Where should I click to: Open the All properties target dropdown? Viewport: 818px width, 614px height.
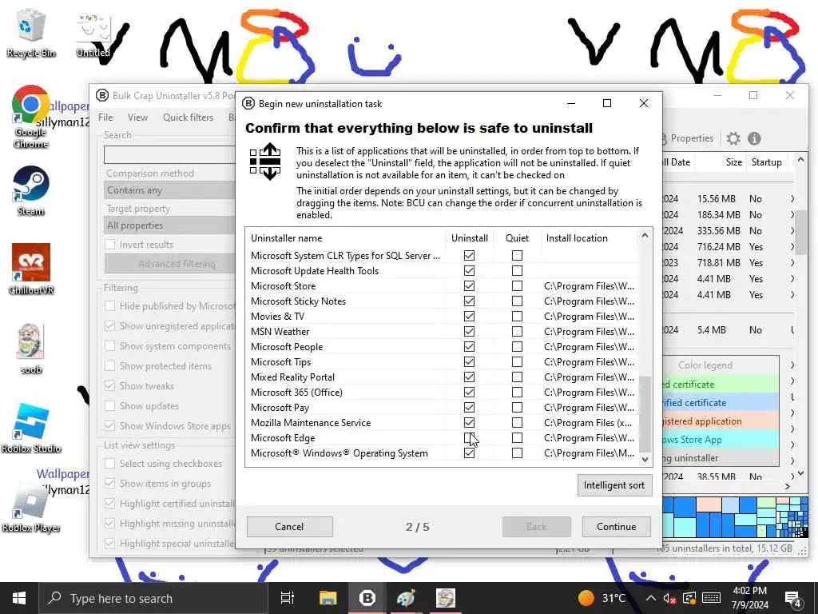(170, 225)
